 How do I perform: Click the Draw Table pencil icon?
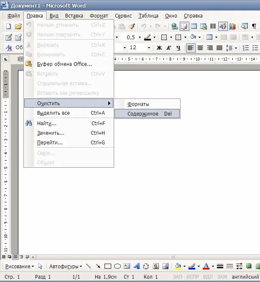(8, 37)
